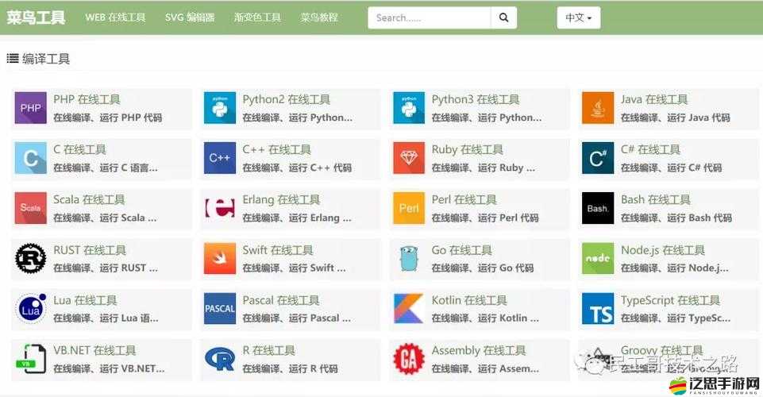This screenshot has height=397, width=763.
Task: Open the 渐变色工具 gradient tool menu
Action: pos(257,17)
